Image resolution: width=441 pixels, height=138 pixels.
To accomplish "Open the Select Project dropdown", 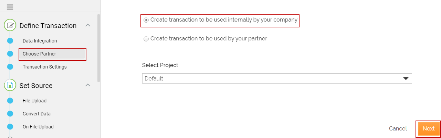I will 277,78.
